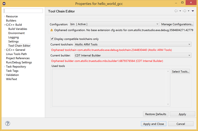
Task: Expand the Resource tree node
Action: pos(5,16)
